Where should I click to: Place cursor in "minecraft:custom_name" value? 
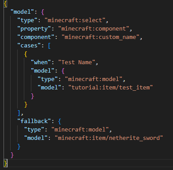click(x=101, y=37)
